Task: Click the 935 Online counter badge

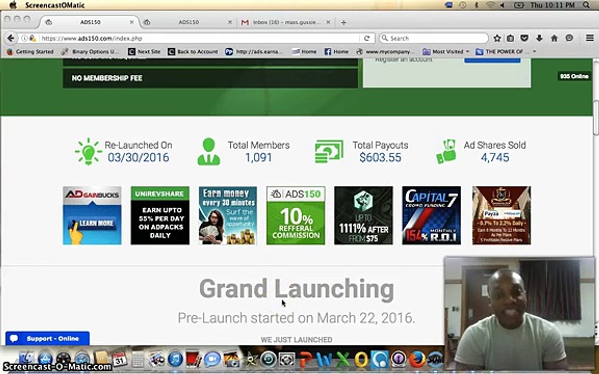Action: (574, 76)
